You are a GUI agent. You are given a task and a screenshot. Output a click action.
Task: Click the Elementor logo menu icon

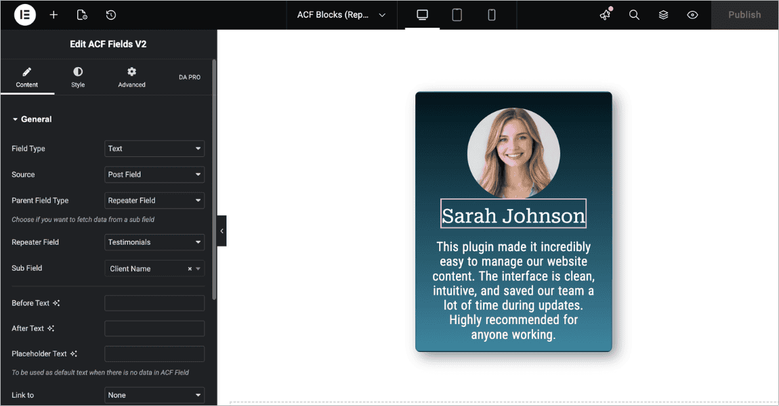25,15
